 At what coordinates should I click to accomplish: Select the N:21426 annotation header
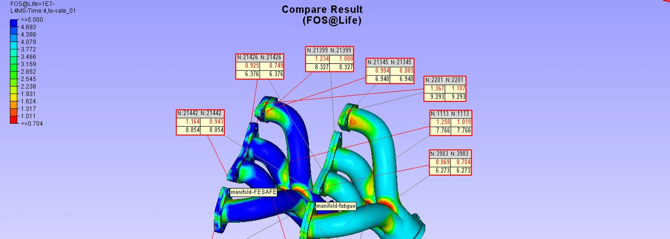point(259,57)
